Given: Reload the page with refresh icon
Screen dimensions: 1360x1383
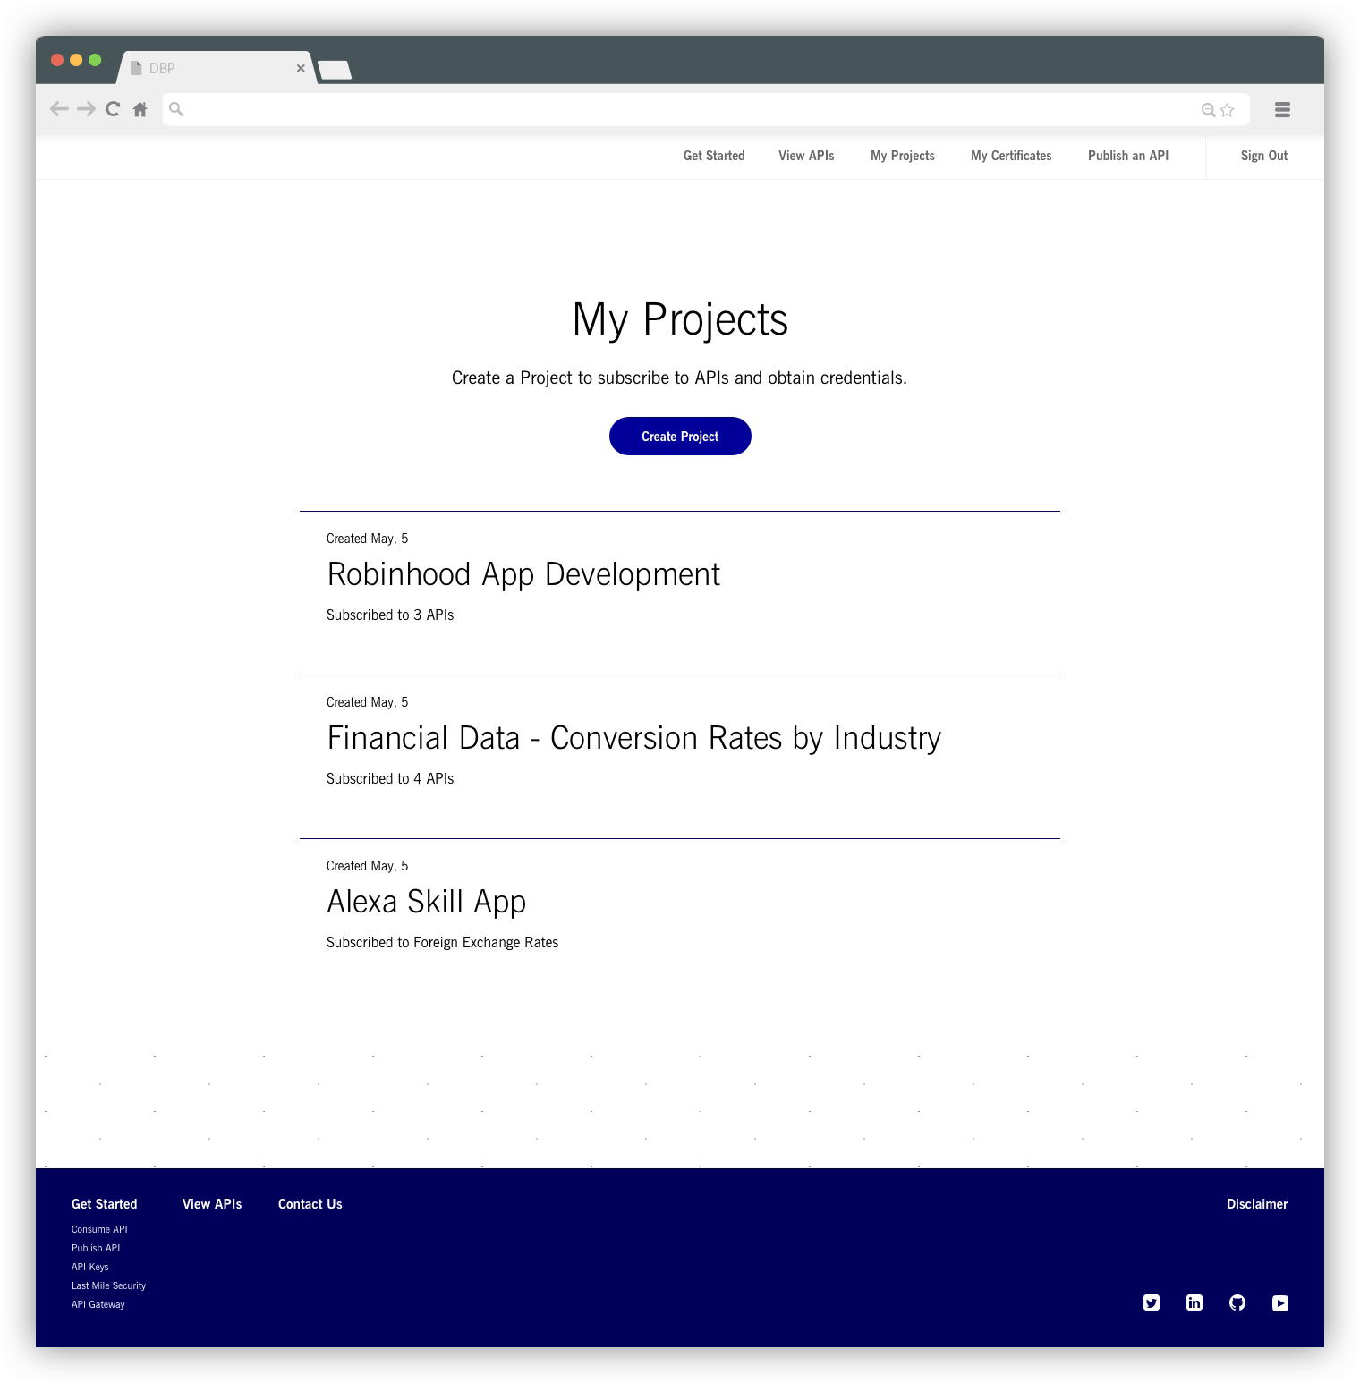Looking at the screenshot, I should coord(113,109).
